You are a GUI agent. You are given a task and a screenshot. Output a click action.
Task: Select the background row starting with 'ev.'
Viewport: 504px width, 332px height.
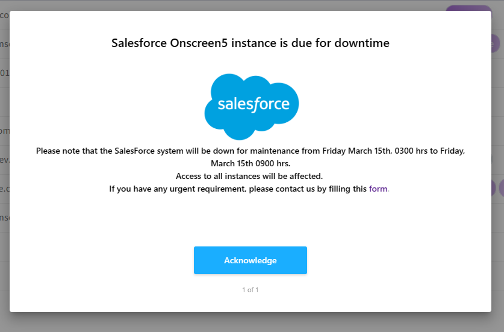click(x=4, y=160)
